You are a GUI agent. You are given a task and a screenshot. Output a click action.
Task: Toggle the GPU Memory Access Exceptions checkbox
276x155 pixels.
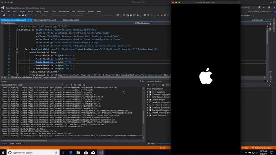coord(150,97)
